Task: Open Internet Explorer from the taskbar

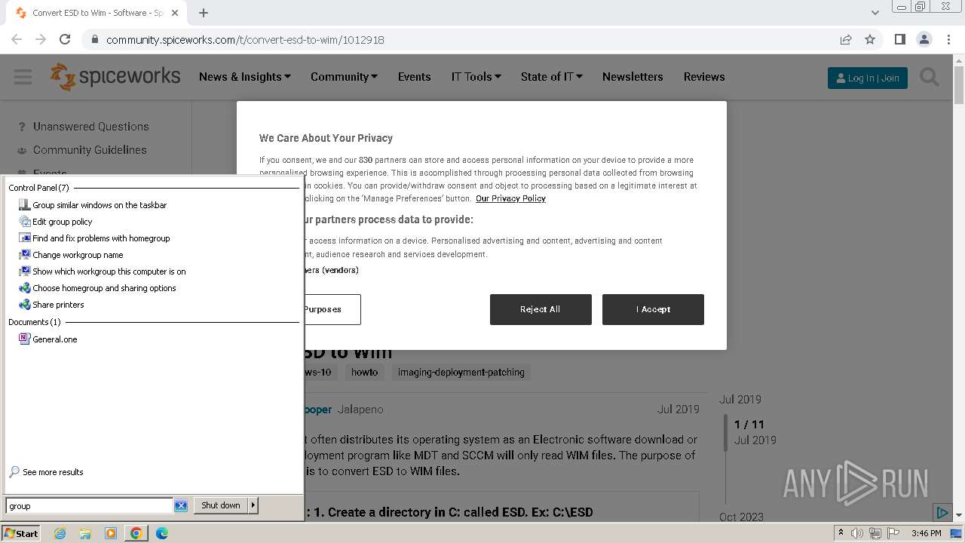Action: tap(60, 533)
